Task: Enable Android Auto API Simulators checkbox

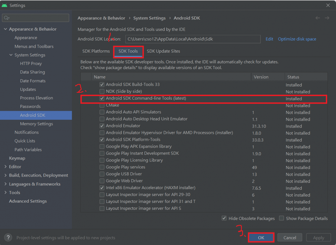Action: (x=102, y=112)
